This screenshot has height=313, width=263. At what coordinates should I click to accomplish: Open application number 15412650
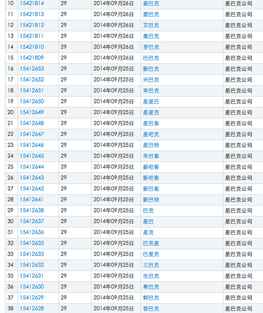coord(32,102)
